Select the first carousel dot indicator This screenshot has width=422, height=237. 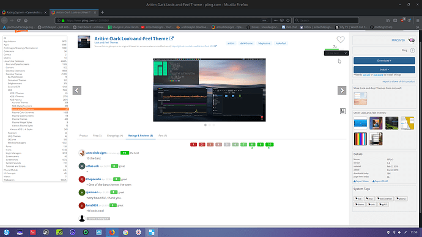coord(205,125)
